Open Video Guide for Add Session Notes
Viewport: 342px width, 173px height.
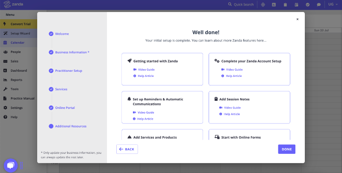(230, 108)
